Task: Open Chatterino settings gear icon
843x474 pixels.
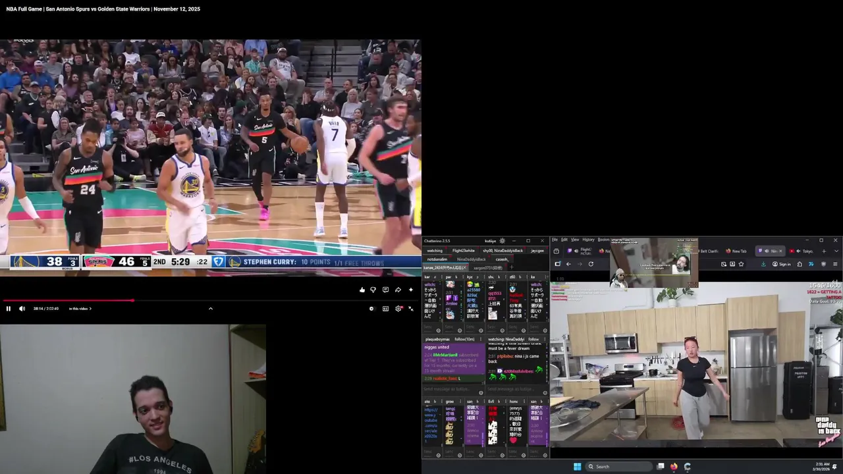Action: click(x=503, y=241)
